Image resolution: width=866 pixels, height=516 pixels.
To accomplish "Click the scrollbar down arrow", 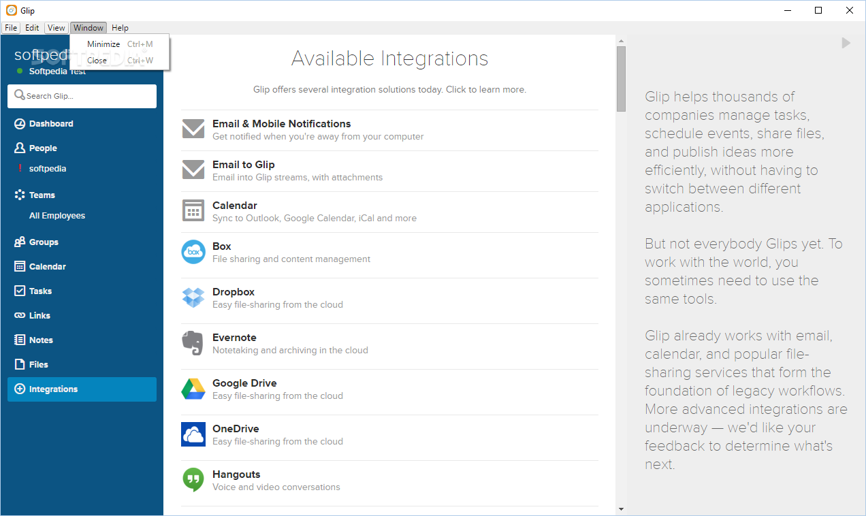I will tap(621, 509).
